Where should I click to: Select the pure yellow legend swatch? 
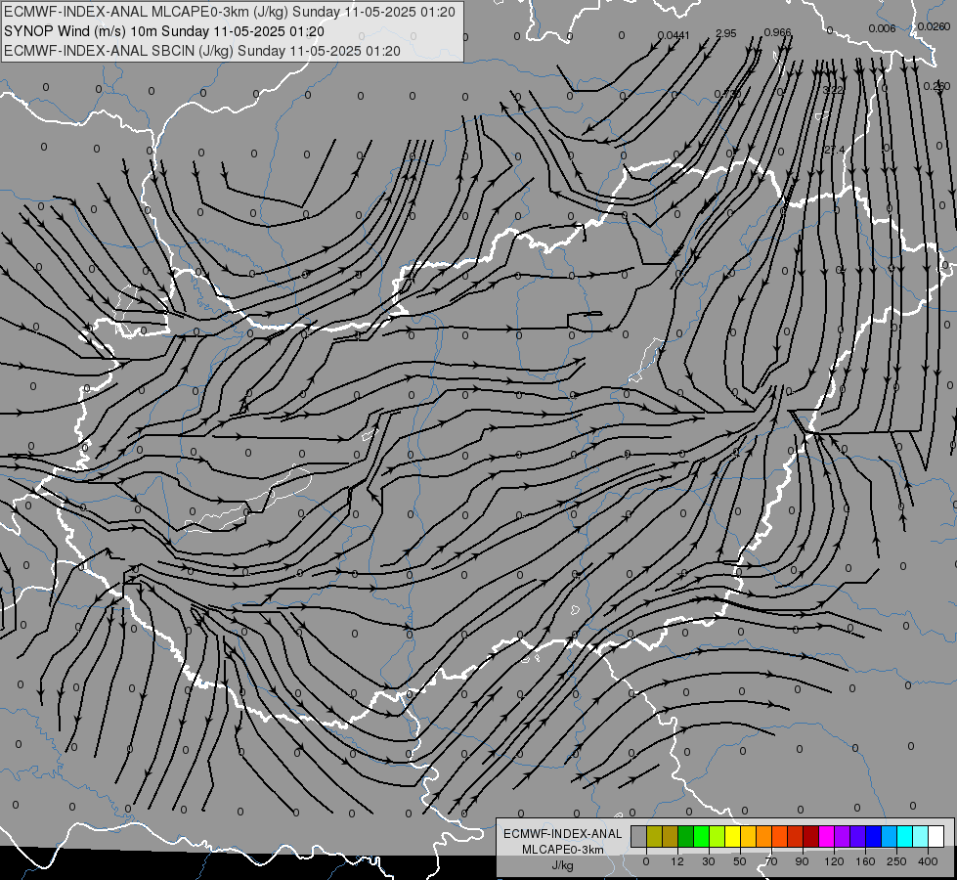733,836
